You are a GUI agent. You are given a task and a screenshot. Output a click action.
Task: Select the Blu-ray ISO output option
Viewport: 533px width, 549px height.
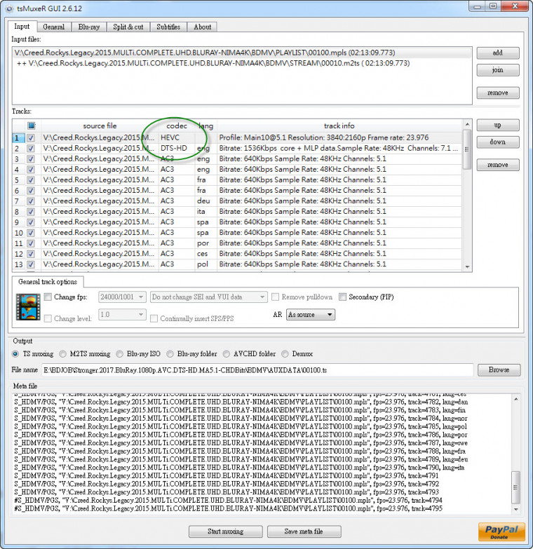[120, 354]
